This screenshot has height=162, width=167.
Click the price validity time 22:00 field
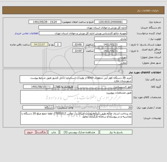(x=78, y=51)
